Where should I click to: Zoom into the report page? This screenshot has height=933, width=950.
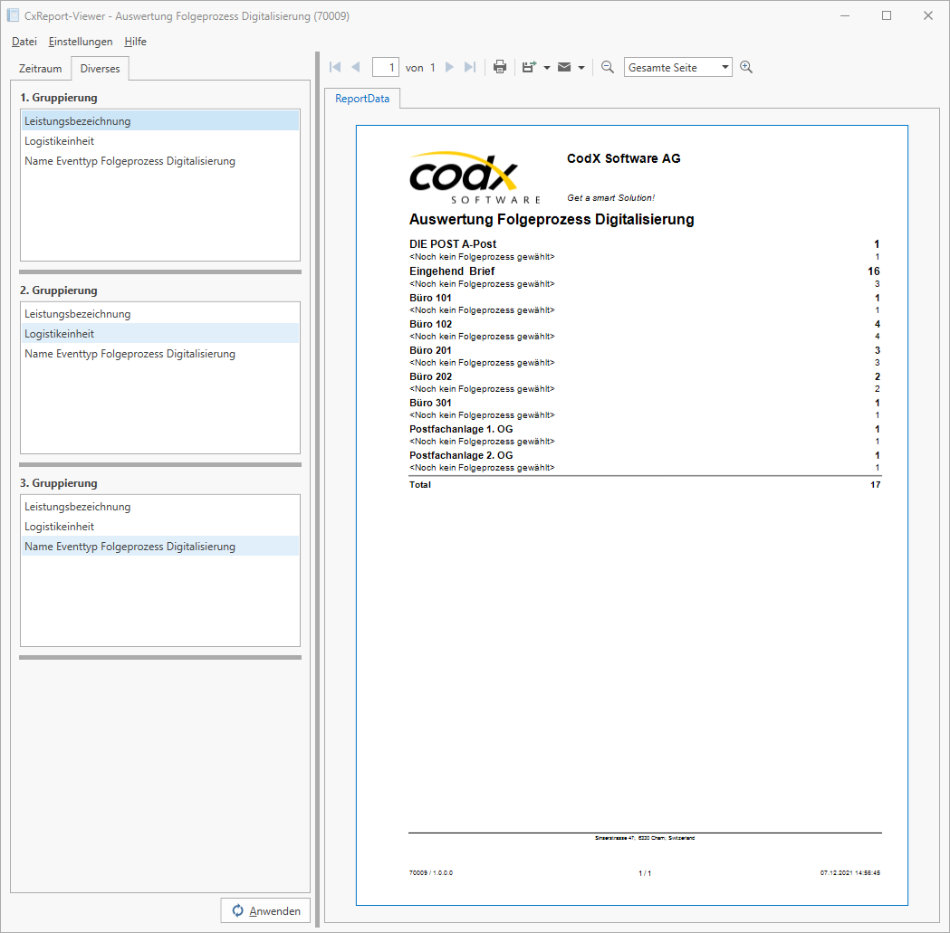coord(746,66)
